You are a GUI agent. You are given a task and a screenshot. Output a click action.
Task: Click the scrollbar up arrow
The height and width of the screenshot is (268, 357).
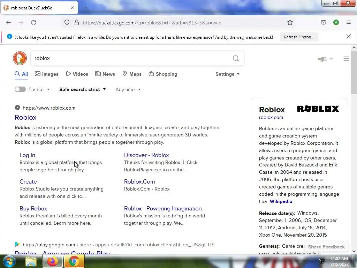(x=354, y=47)
